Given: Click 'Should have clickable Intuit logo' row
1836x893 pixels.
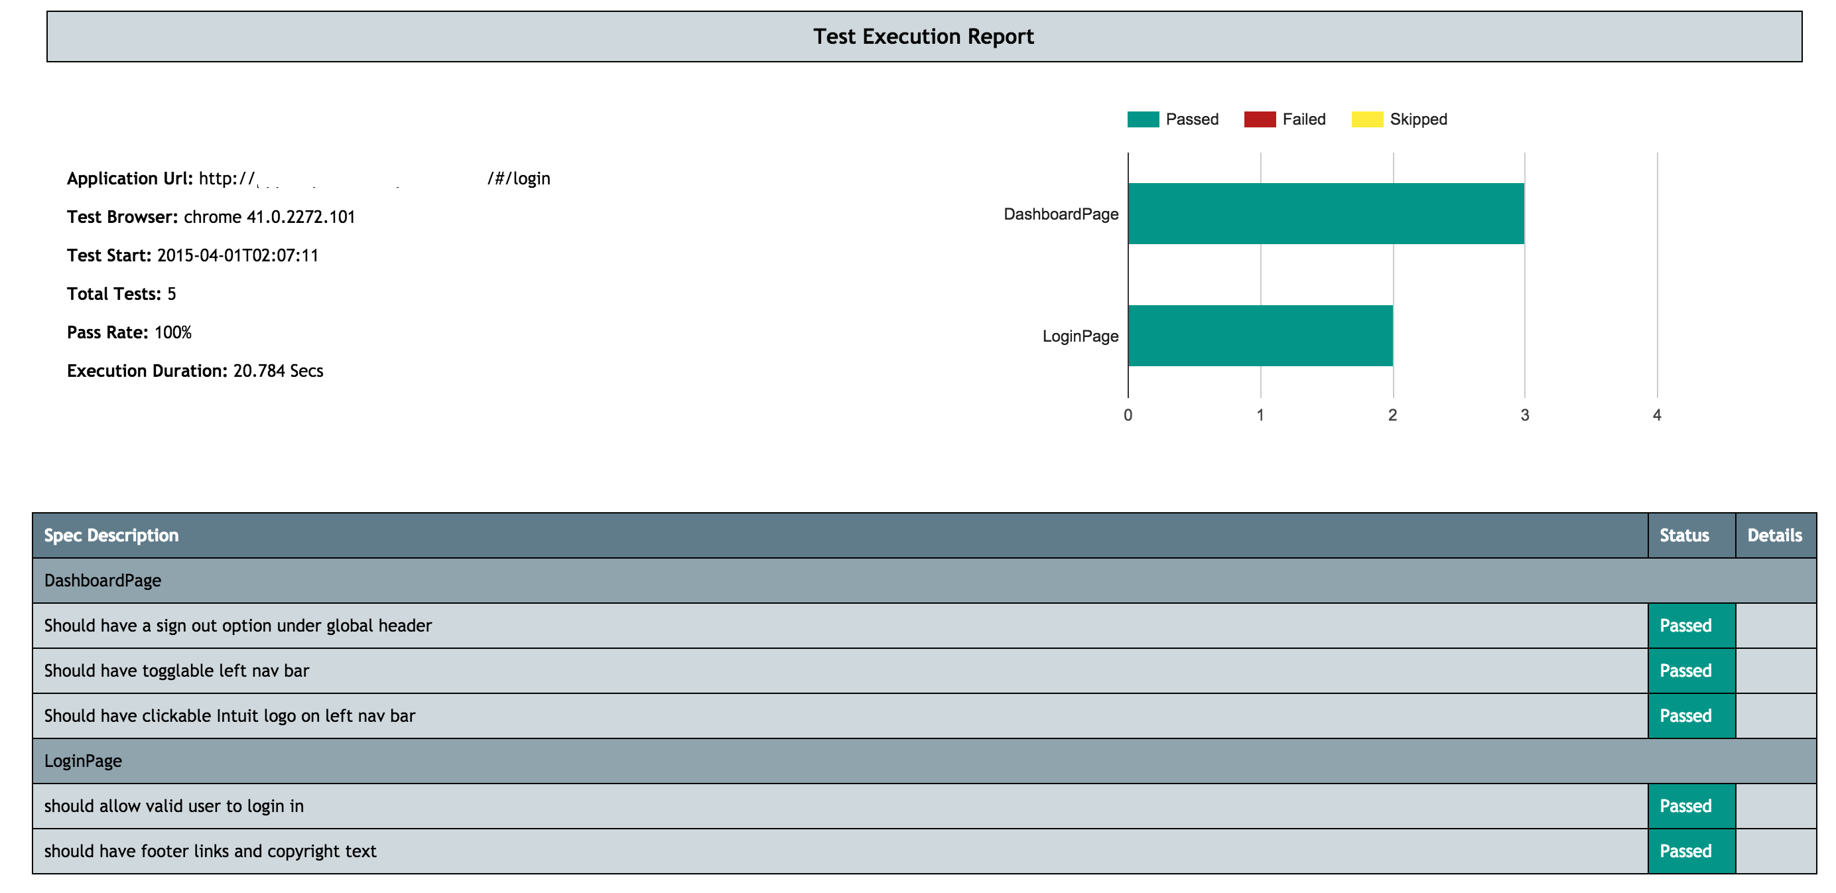Looking at the screenshot, I should click(229, 716).
